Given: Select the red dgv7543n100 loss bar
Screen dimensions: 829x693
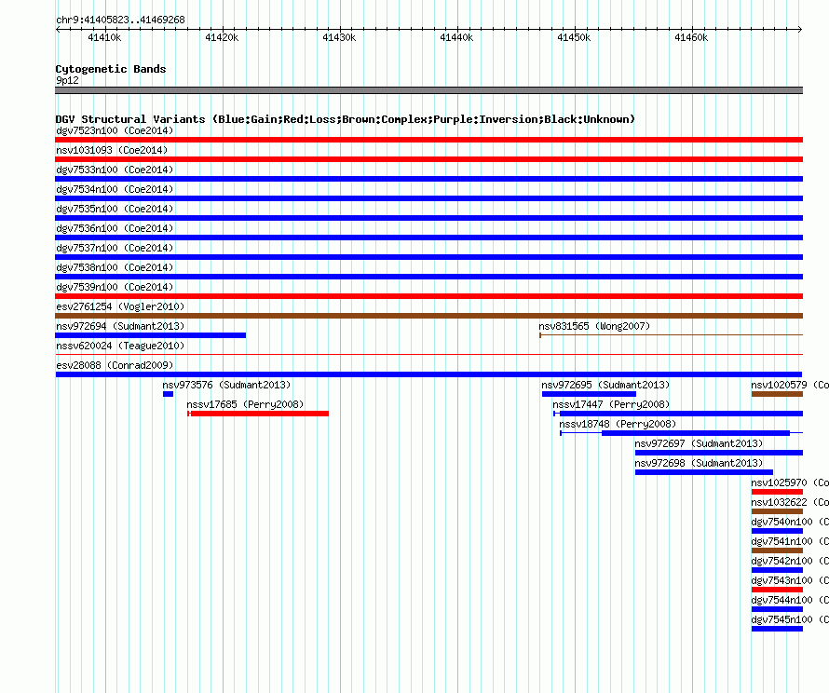Looking at the screenshot, I should tap(777, 590).
